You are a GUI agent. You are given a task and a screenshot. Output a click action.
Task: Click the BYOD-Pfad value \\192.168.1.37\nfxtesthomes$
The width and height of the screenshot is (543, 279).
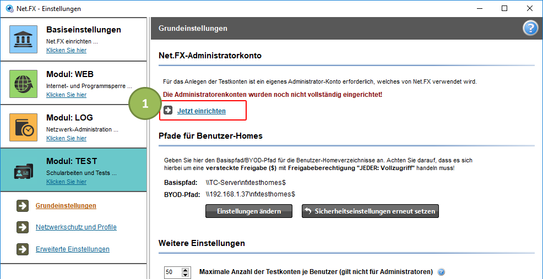250,194
